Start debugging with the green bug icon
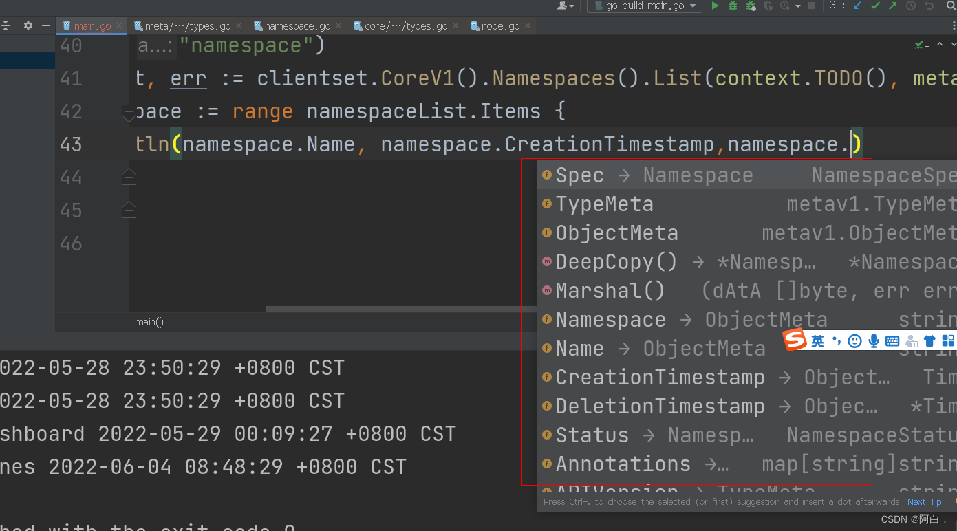 [x=733, y=6]
